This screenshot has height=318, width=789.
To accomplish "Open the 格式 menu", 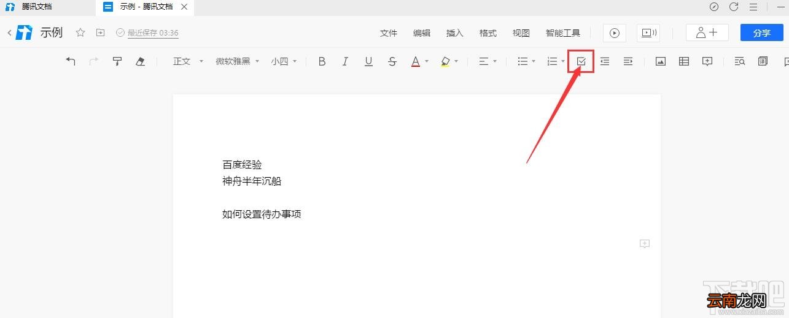I will tap(488, 33).
